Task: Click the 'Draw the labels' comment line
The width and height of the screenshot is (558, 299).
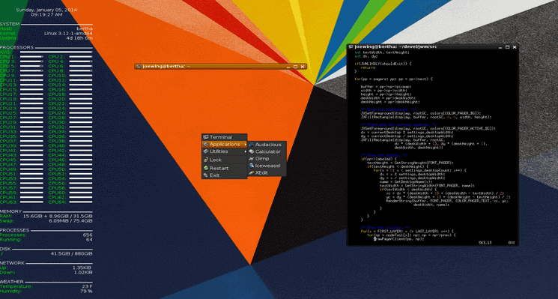Action: point(383,155)
